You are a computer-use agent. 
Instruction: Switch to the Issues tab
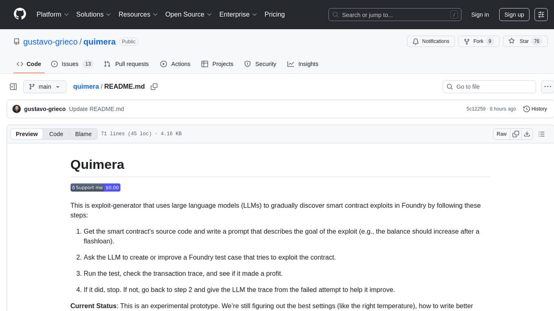(72, 64)
